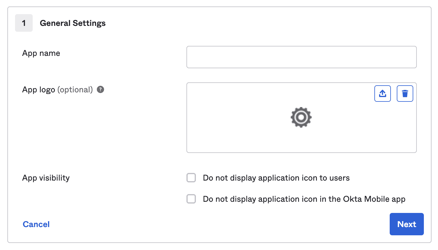
Task: Click the upload logo icon button
Action: pyautogui.click(x=382, y=94)
